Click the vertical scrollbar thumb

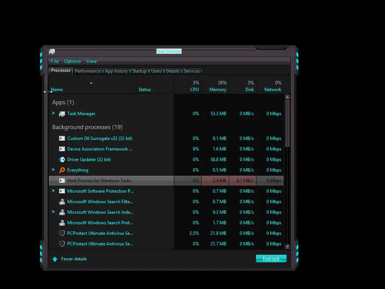[287, 123]
